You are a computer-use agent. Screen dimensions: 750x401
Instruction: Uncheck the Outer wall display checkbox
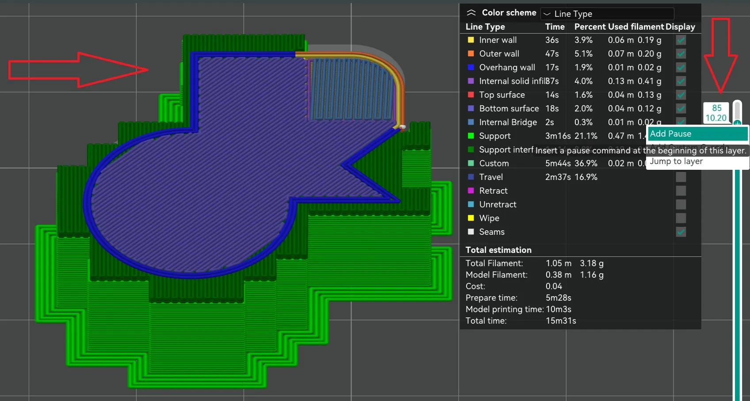click(x=681, y=53)
